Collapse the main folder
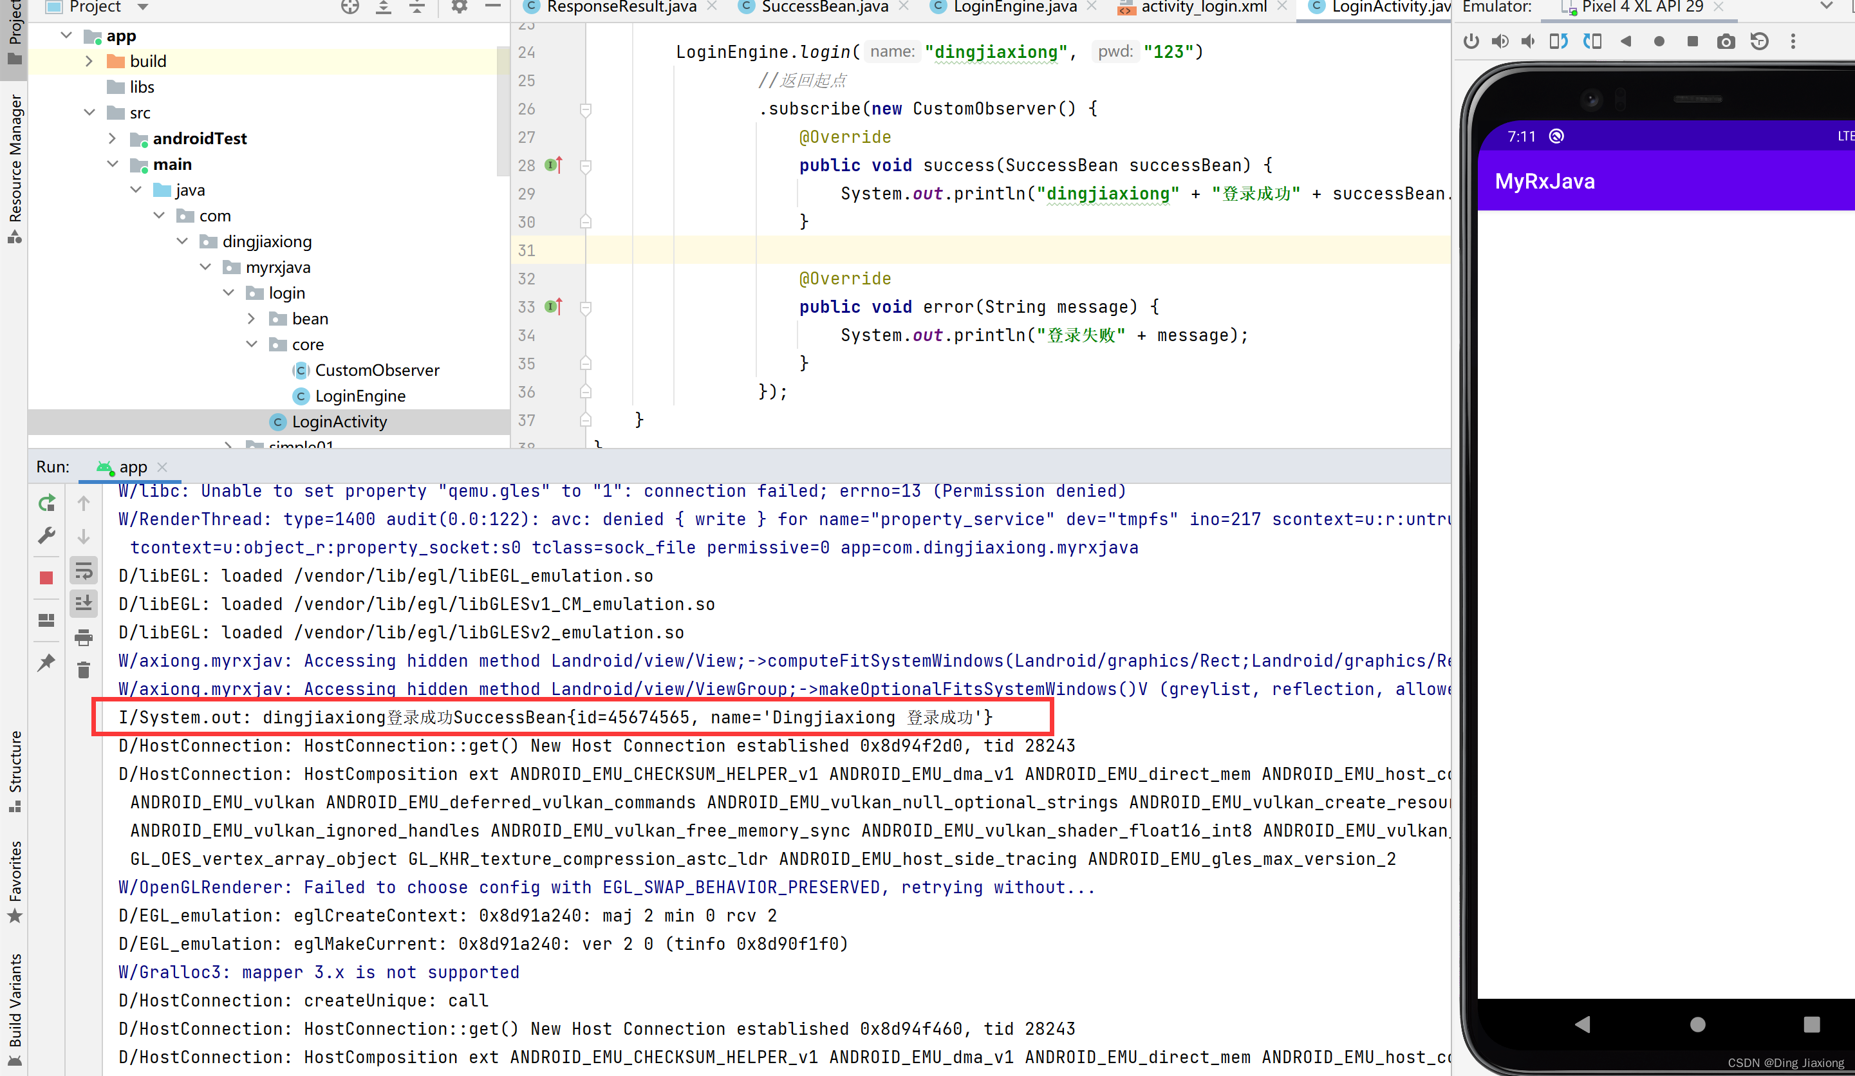Image resolution: width=1855 pixels, height=1076 pixels. pos(112,164)
